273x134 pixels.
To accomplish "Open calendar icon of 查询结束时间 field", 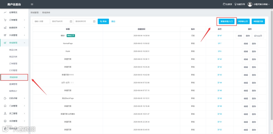I will click(x=94, y=22).
